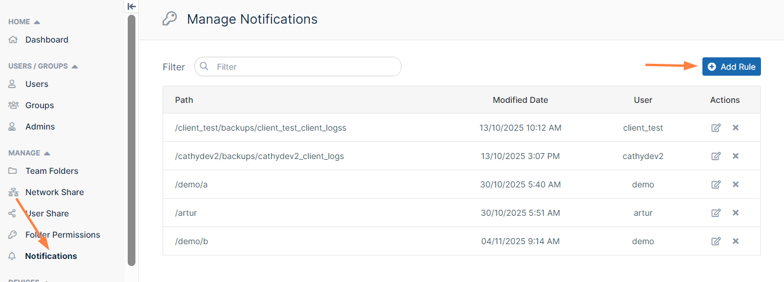Image resolution: width=784 pixels, height=282 pixels.
Task: Click edit icon for /demo/a rule
Action: [716, 184]
